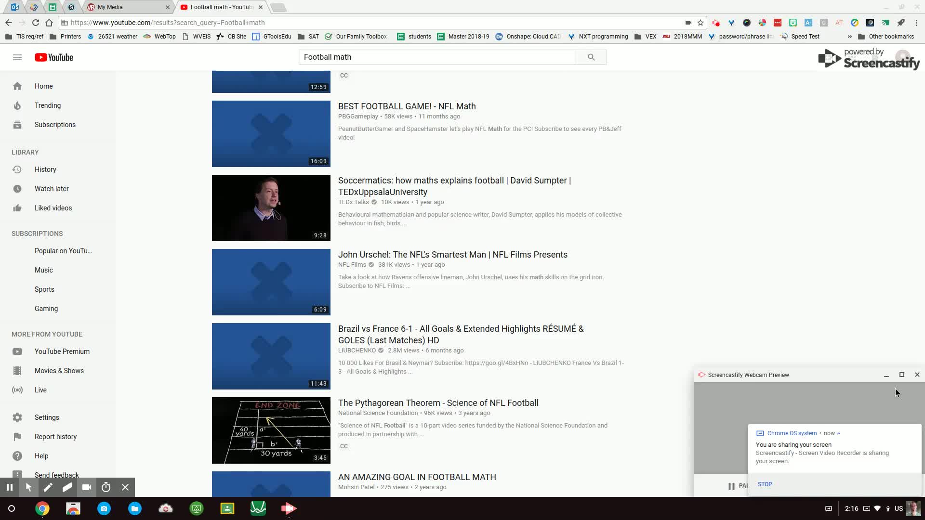Viewport: 925px width, 520px height.
Task: Select Screencastify eraser tool
Action: 67,487
